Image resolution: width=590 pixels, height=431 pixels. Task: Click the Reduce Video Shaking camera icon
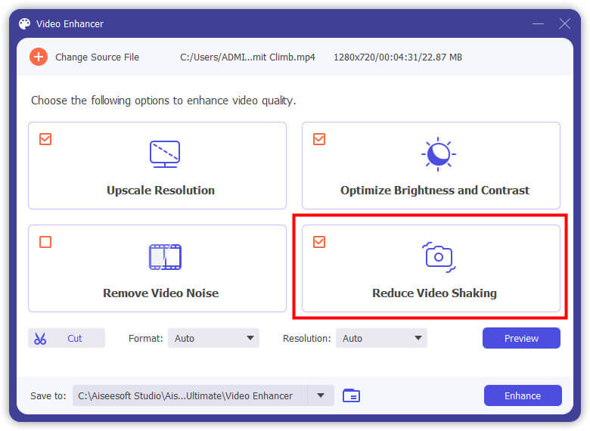(438, 256)
